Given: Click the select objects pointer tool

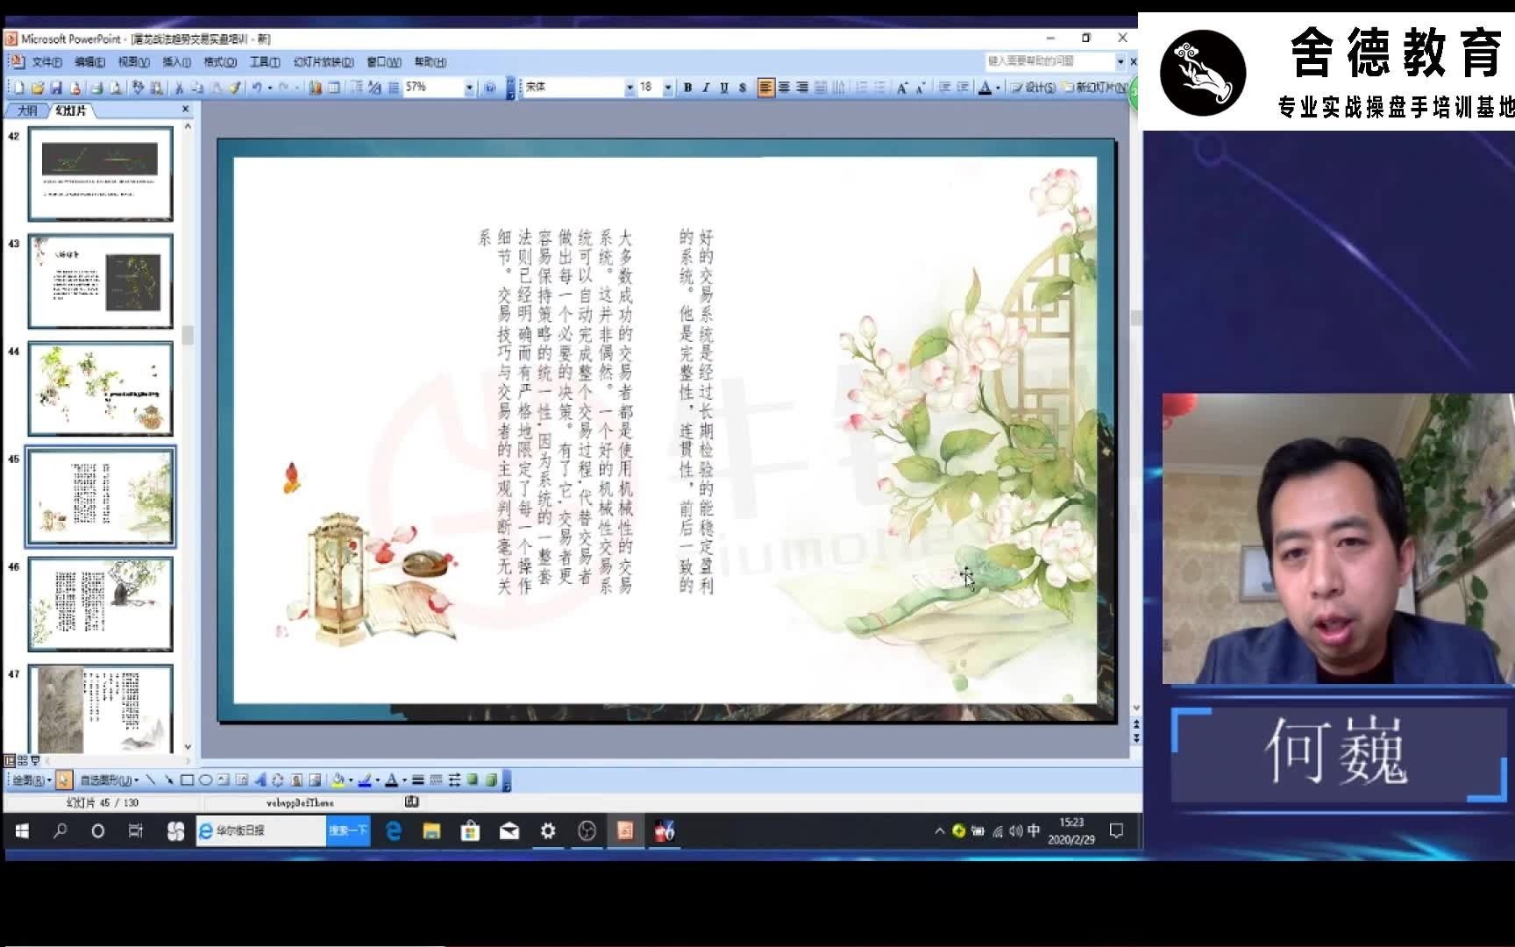Looking at the screenshot, I should click(64, 780).
